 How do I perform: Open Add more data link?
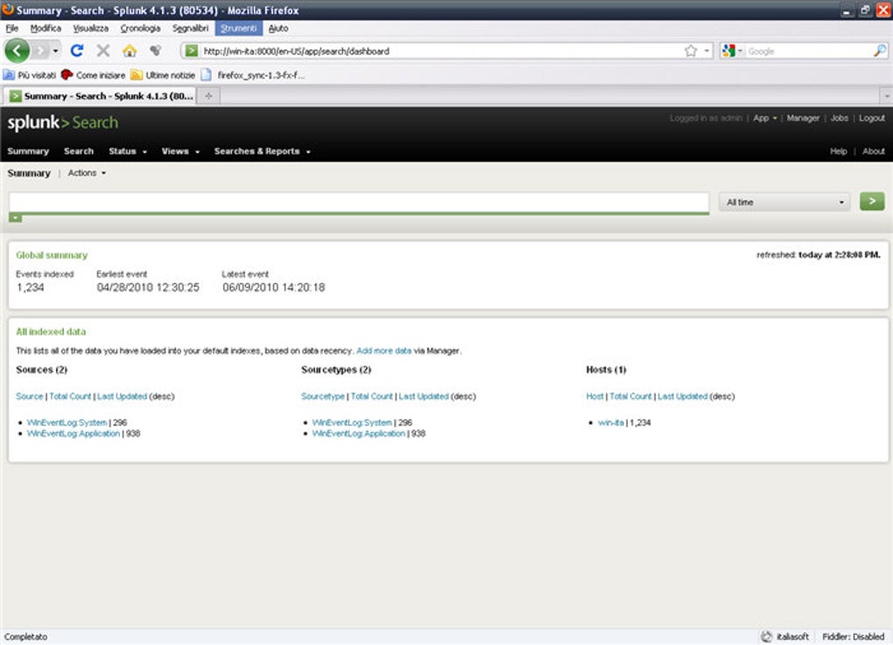pyautogui.click(x=384, y=350)
